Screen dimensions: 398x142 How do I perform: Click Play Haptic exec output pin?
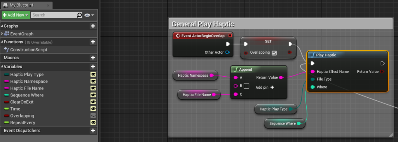pyautogui.click(x=382, y=63)
